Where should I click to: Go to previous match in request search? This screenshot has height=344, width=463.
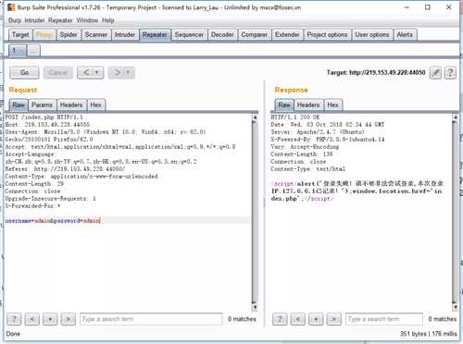32,319
